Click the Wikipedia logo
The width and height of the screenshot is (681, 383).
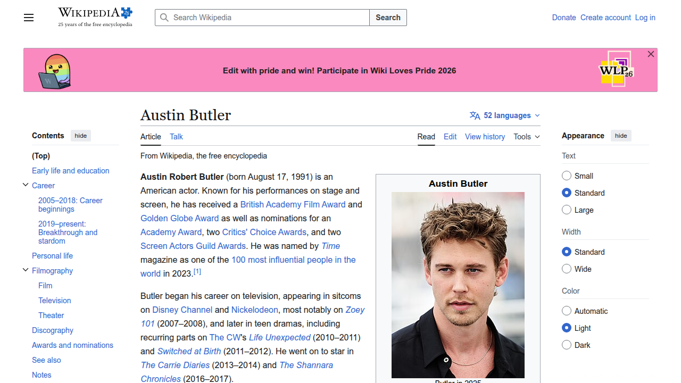(95, 17)
